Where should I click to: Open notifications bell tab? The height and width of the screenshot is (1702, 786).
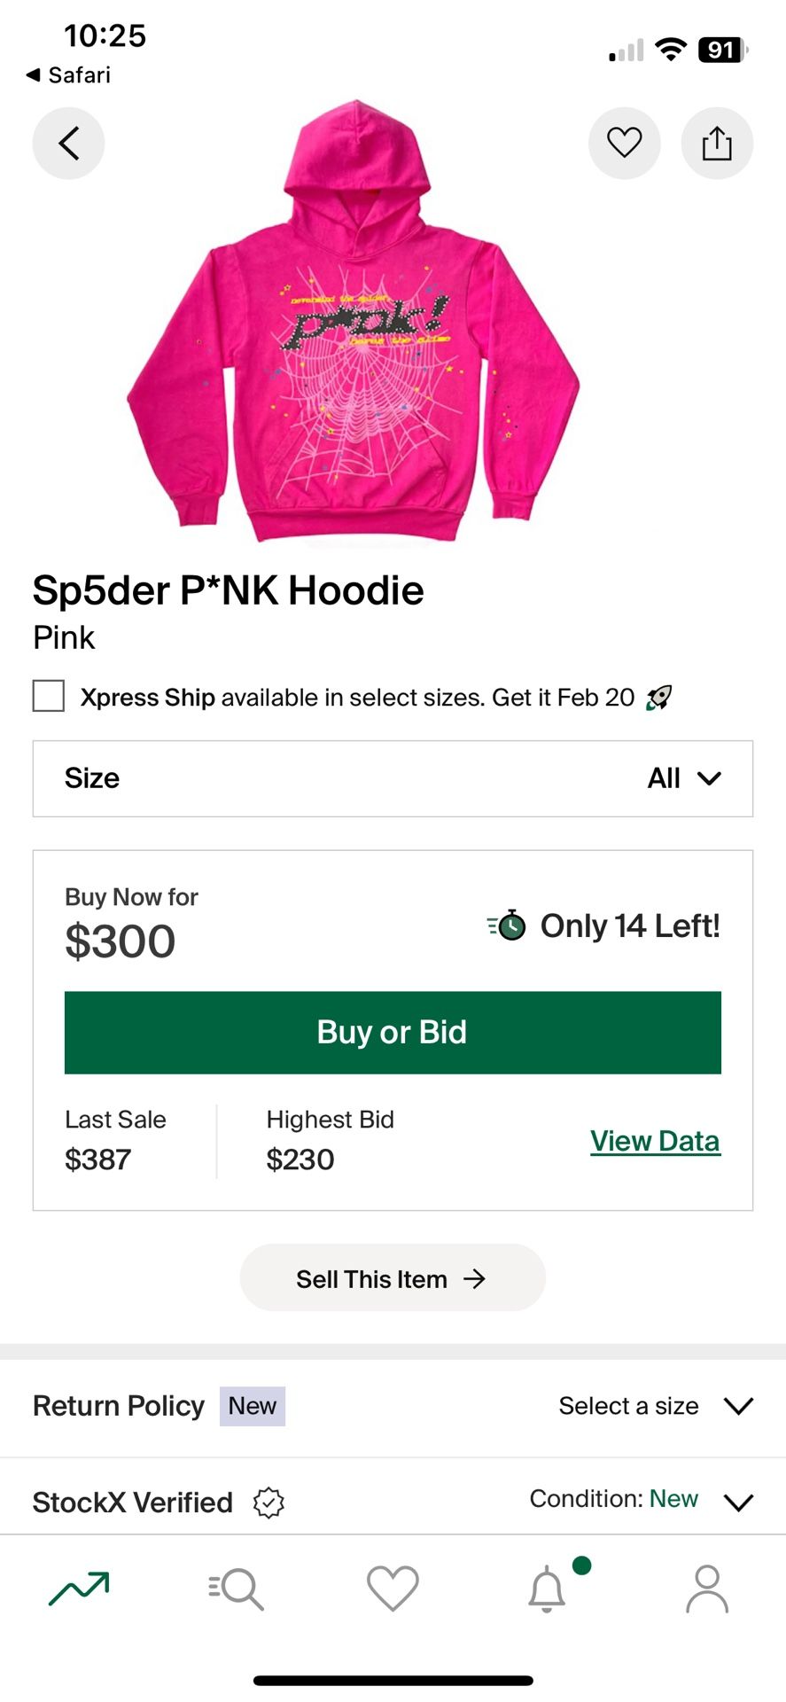click(x=548, y=1589)
